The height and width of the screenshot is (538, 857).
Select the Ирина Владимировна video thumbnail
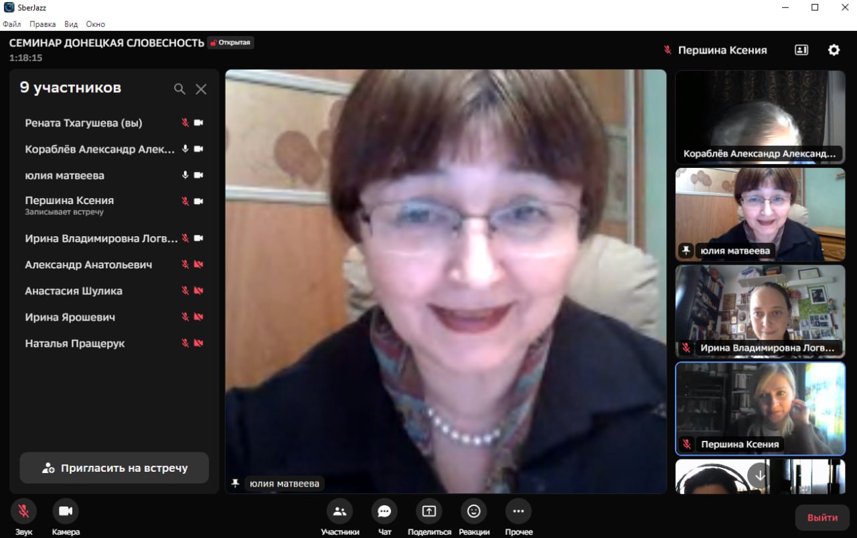[x=760, y=311]
